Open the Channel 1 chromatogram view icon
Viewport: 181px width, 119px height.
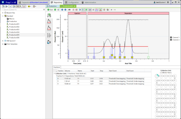pyautogui.click(x=49, y=22)
